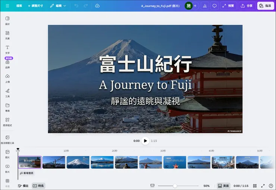Open grid view icon
276x190 pixels.
[255, 186]
